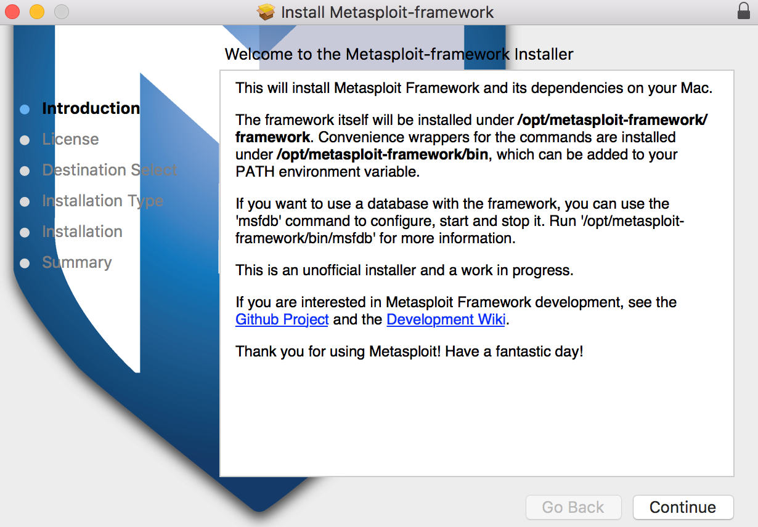Image resolution: width=758 pixels, height=527 pixels.
Task: Click the red close window button
Action: 12,11
